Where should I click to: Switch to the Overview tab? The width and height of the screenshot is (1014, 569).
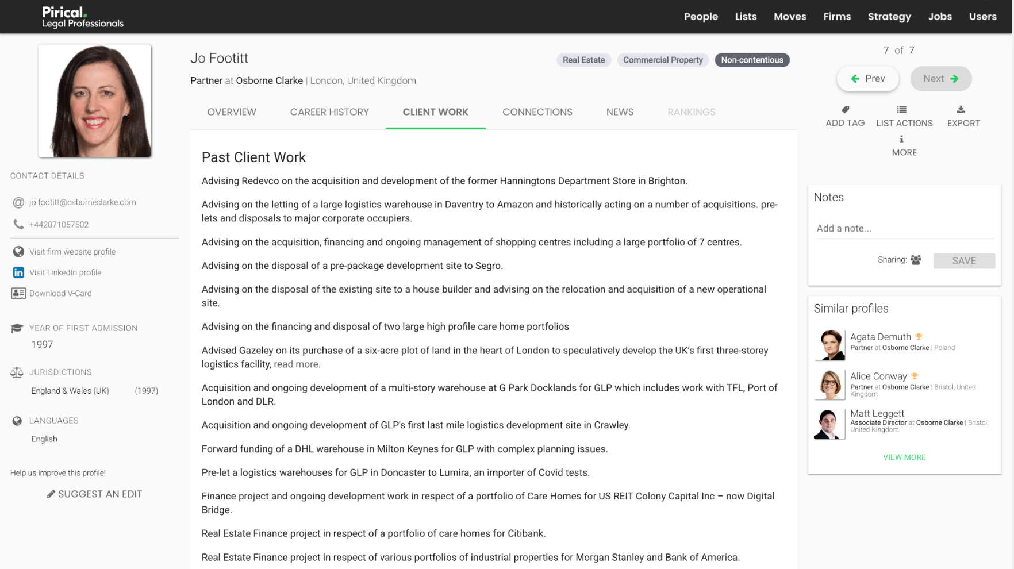click(x=232, y=112)
